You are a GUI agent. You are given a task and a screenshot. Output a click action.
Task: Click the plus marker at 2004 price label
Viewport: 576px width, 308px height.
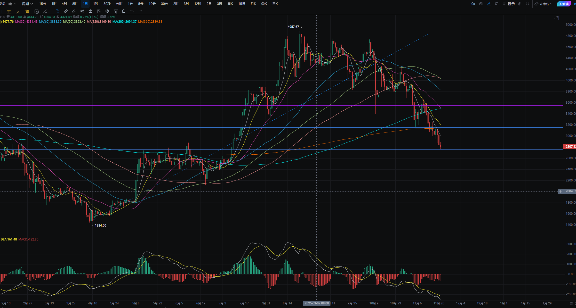coord(560,191)
